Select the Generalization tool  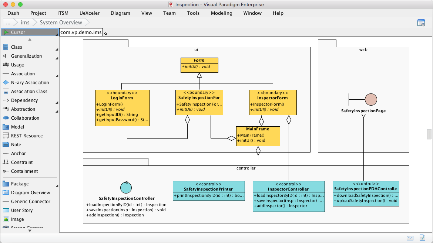pos(26,56)
